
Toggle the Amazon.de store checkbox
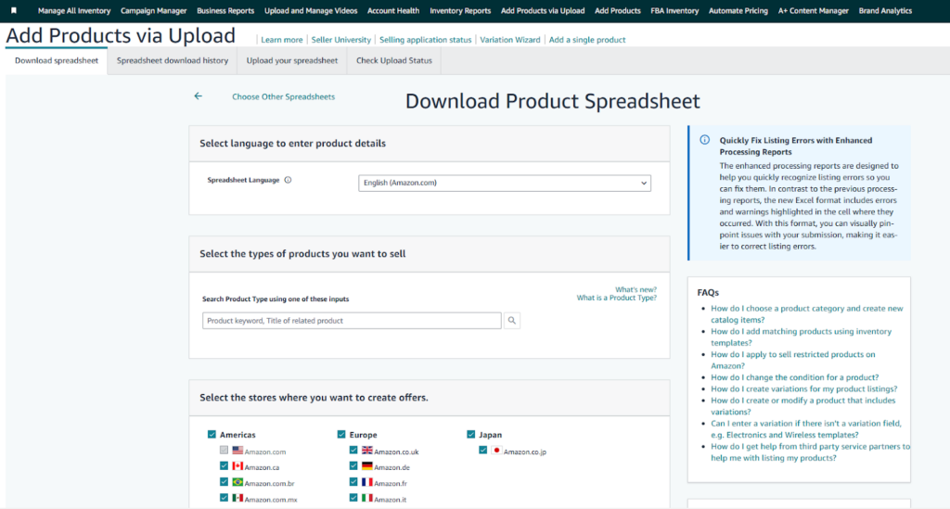(353, 466)
